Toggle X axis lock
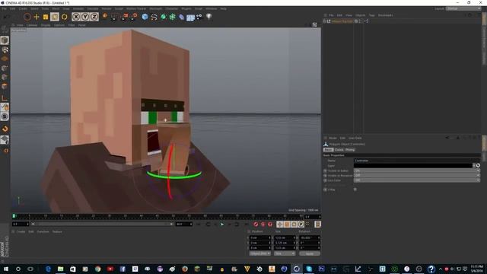 76,17
